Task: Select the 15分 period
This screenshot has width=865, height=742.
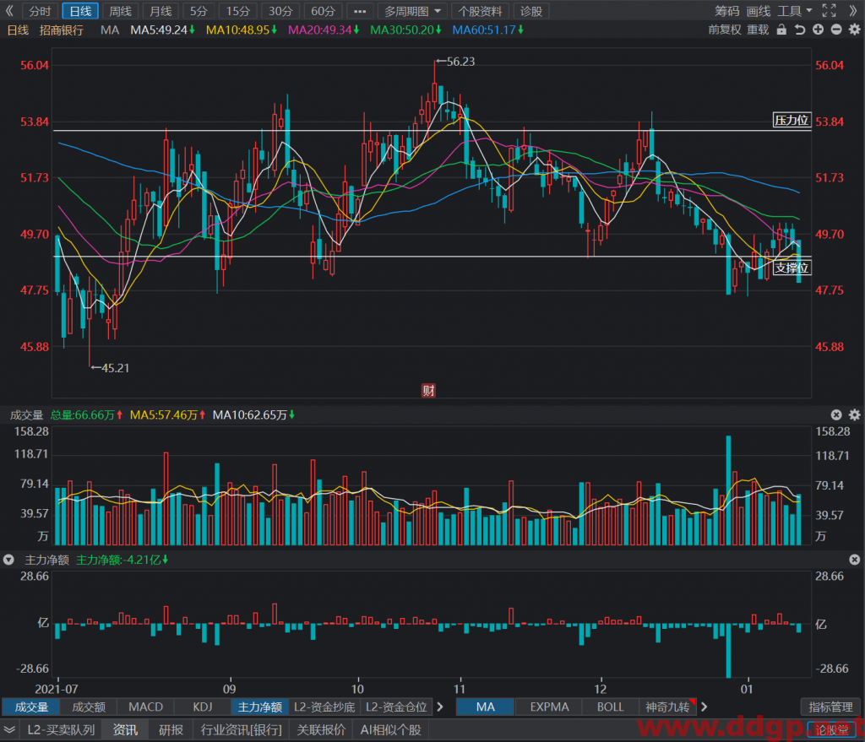Action: [237, 11]
